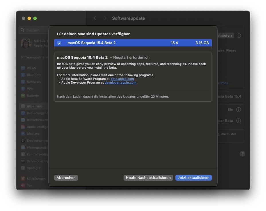The height and width of the screenshot is (211, 266).
Task: Click the partially hidden aktualisieren button behind dialog
Action: [x=226, y=36]
